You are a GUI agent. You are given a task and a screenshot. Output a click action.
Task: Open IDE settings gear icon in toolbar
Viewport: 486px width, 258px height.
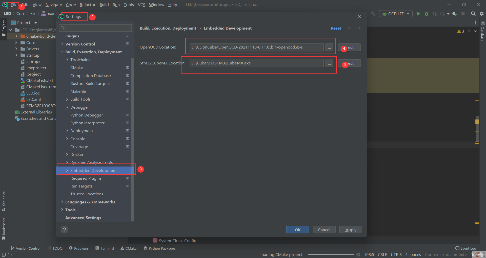[x=482, y=14]
